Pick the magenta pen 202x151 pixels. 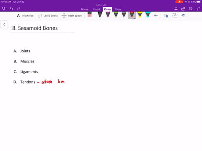pyautogui.click(x=108, y=15)
